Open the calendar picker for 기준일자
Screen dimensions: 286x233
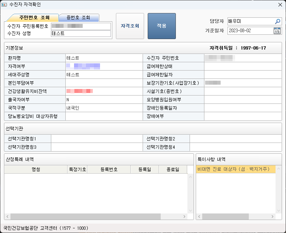click(x=277, y=31)
